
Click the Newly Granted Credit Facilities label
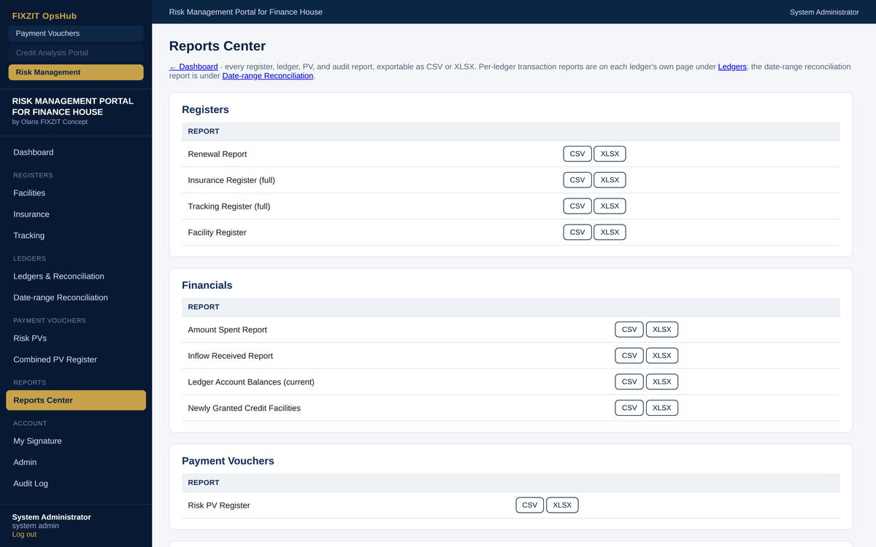245,408
